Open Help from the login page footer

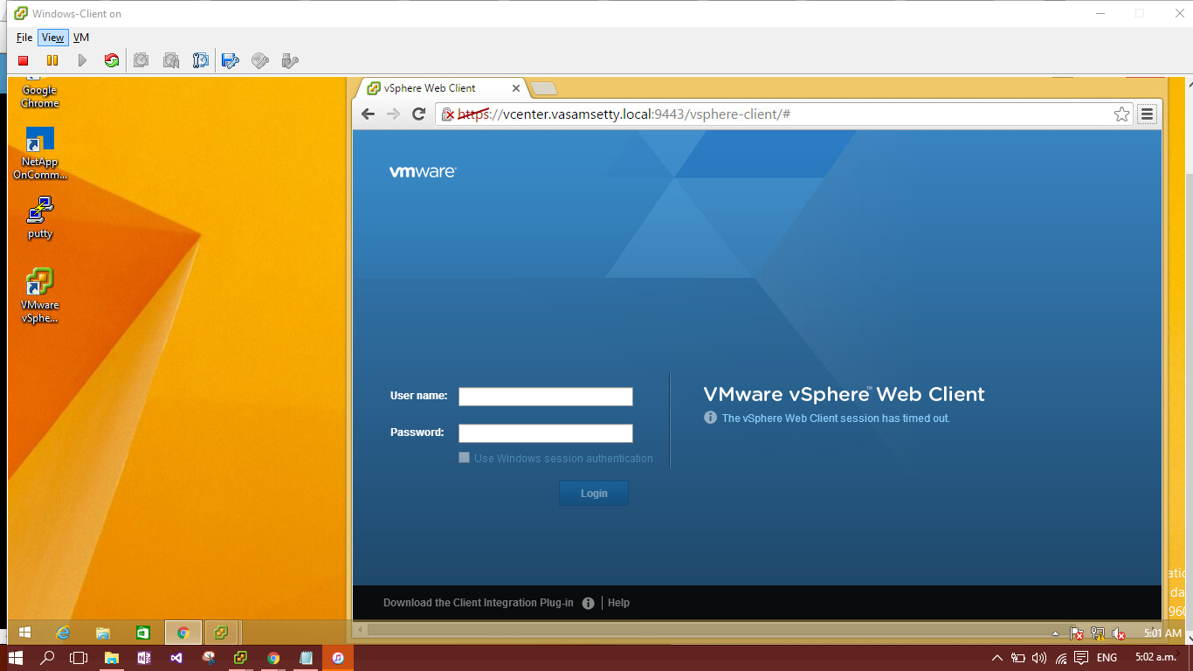click(x=619, y=602)
